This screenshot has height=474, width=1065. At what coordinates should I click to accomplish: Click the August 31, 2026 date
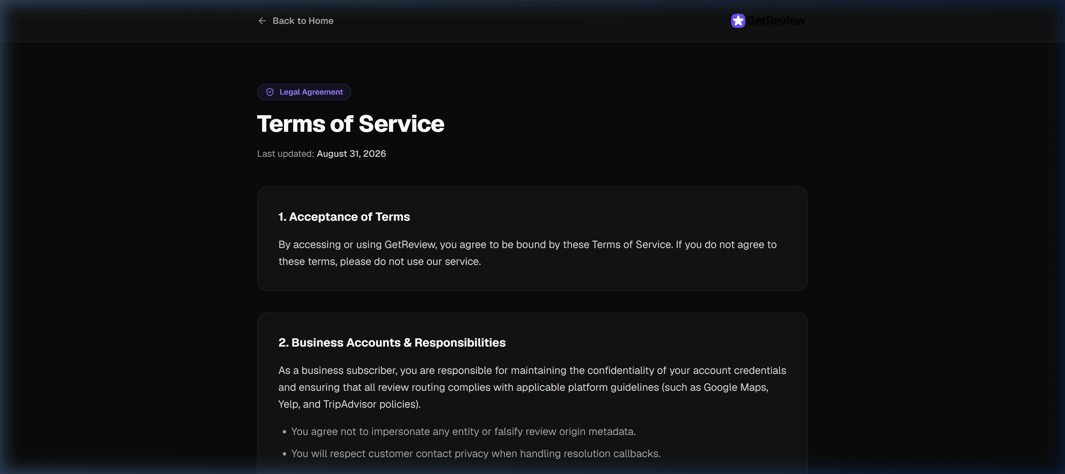(351, 153)
